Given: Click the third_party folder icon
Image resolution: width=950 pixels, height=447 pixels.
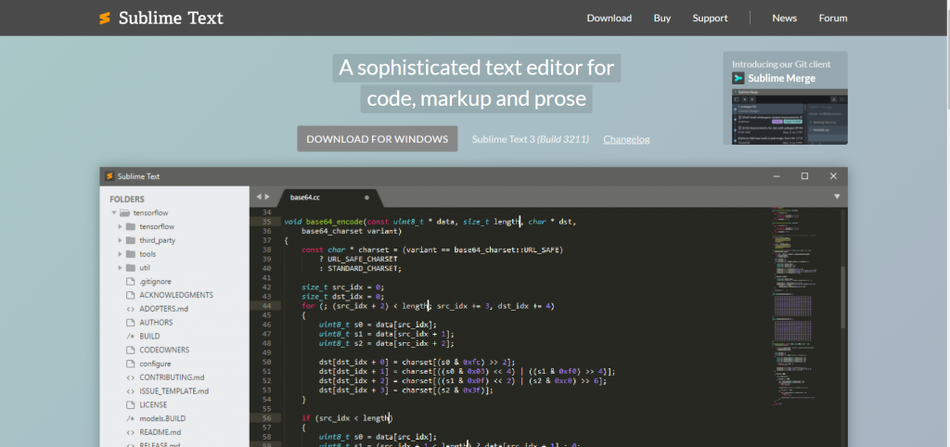Looking at the screenshot, I should pos(130,240).
